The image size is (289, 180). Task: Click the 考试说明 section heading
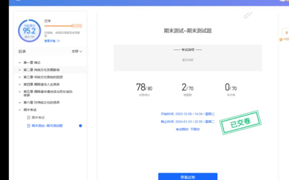[x=188, y=50]
